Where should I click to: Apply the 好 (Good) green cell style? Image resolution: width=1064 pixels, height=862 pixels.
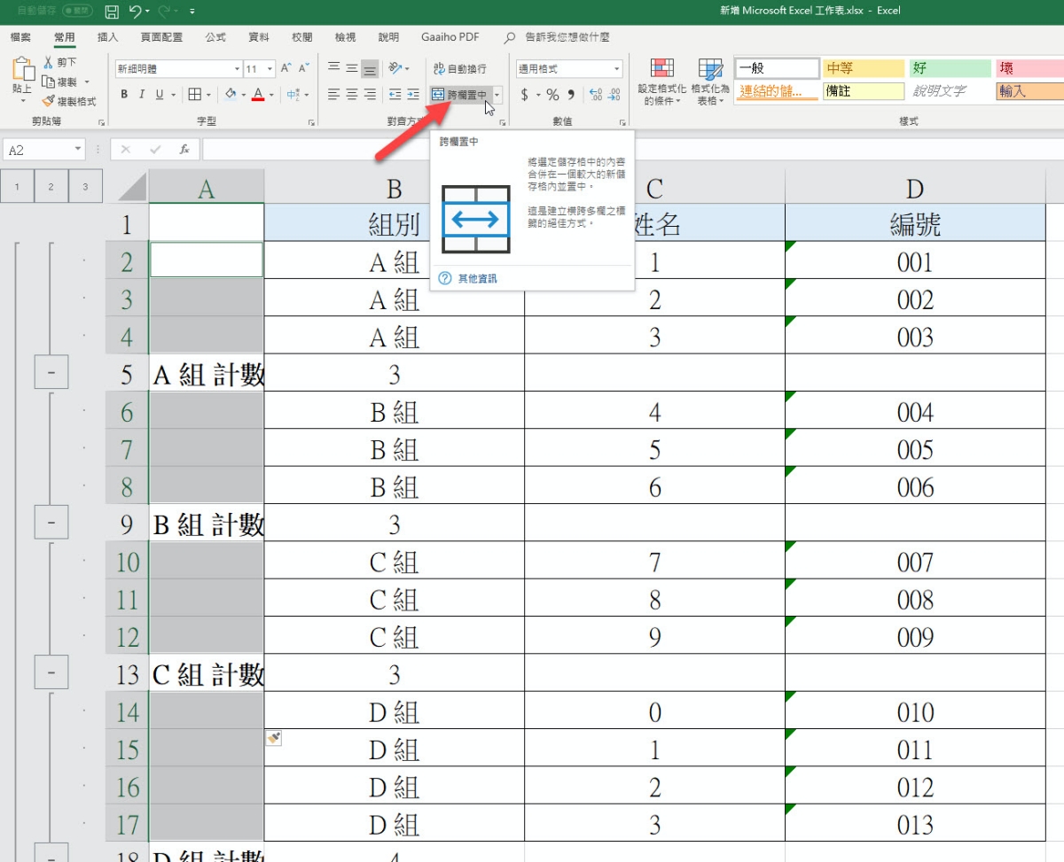click(950, 68)
